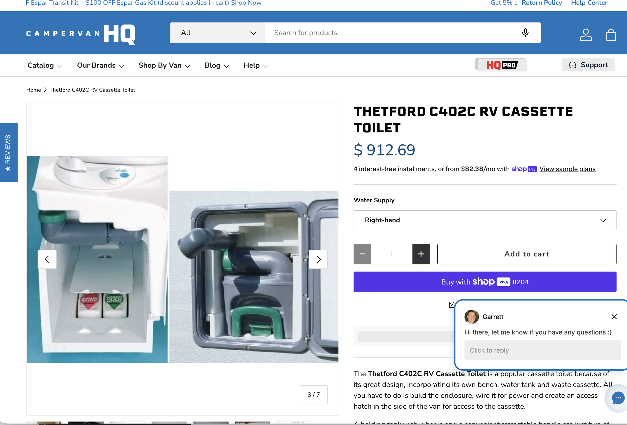Click the chat reply field

point(542,350)
